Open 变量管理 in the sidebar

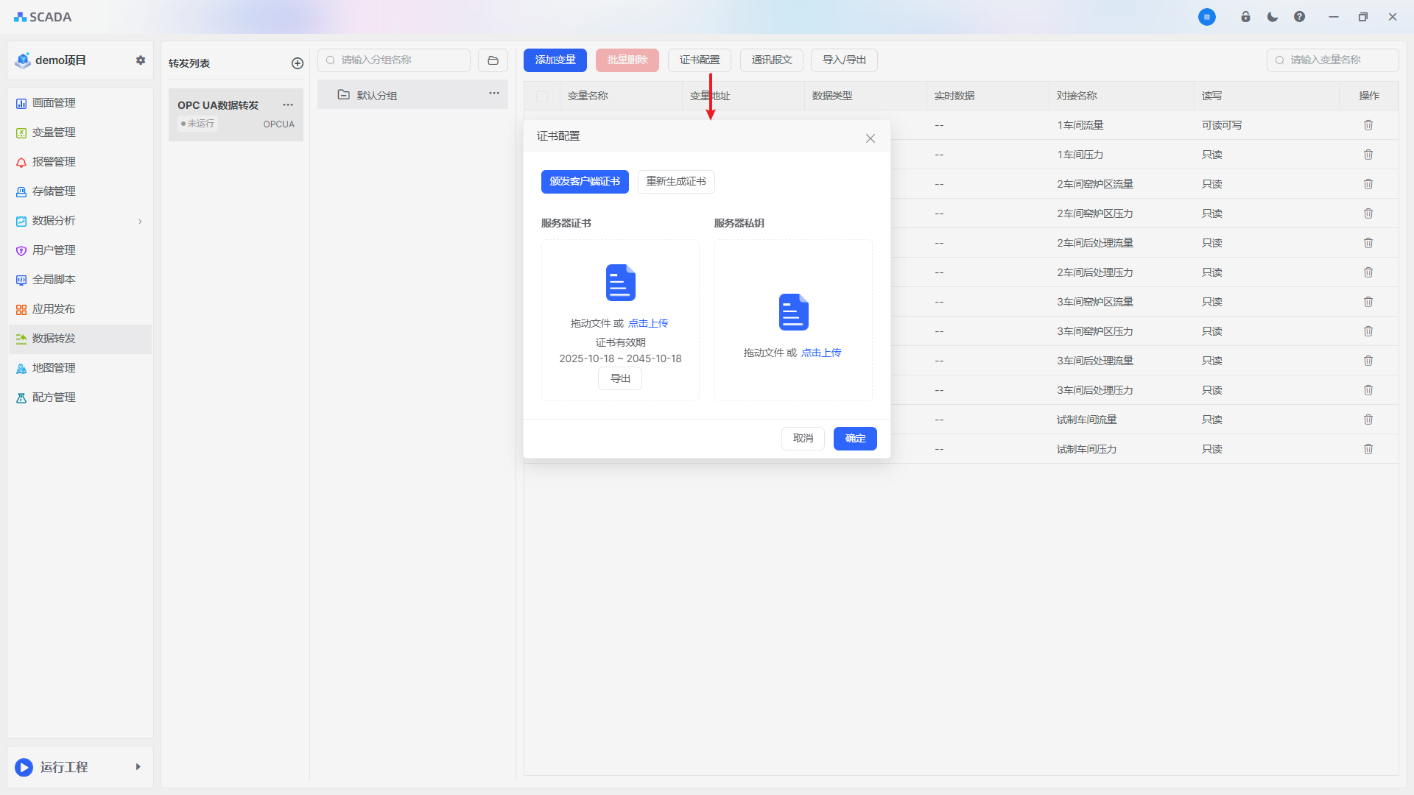(54, 132)
